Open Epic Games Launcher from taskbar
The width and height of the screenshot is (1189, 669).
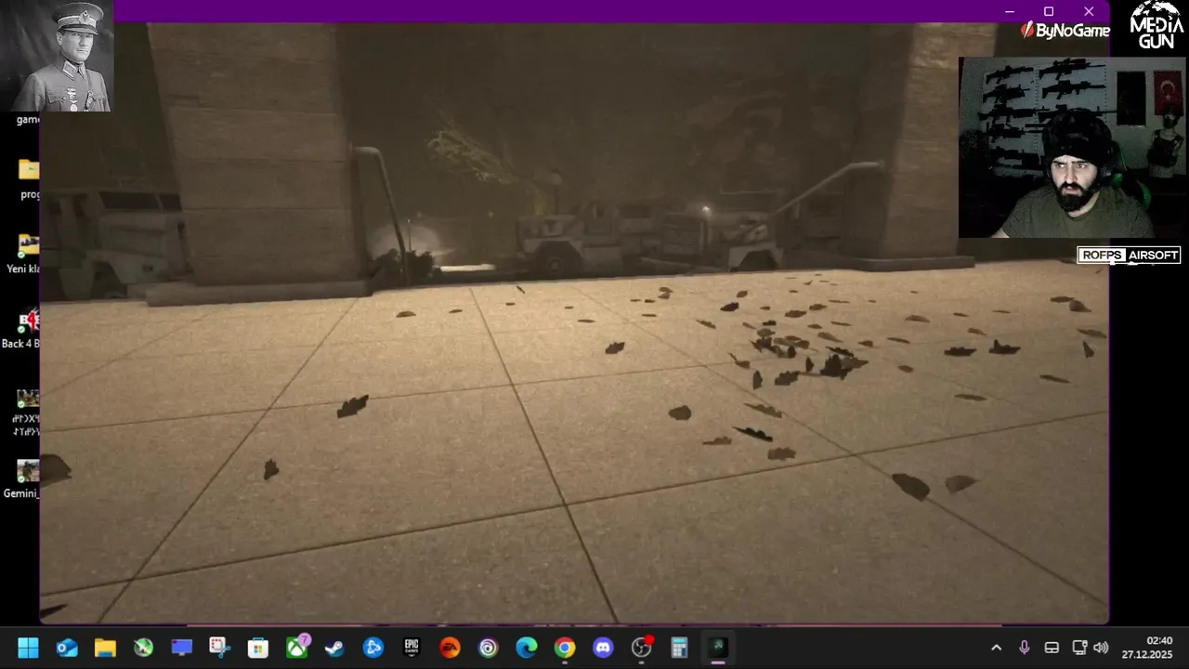pos(412,648)
